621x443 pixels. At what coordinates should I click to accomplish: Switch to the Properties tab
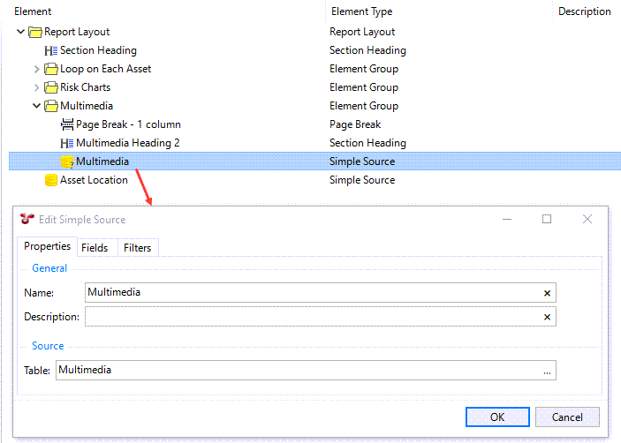coord(47,246)
